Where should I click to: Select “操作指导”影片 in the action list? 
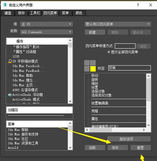tap(29, 47)
